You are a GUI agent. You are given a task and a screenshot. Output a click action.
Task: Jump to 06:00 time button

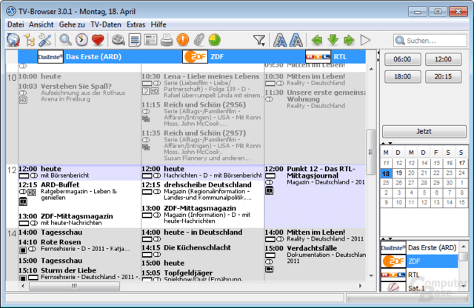402,59
